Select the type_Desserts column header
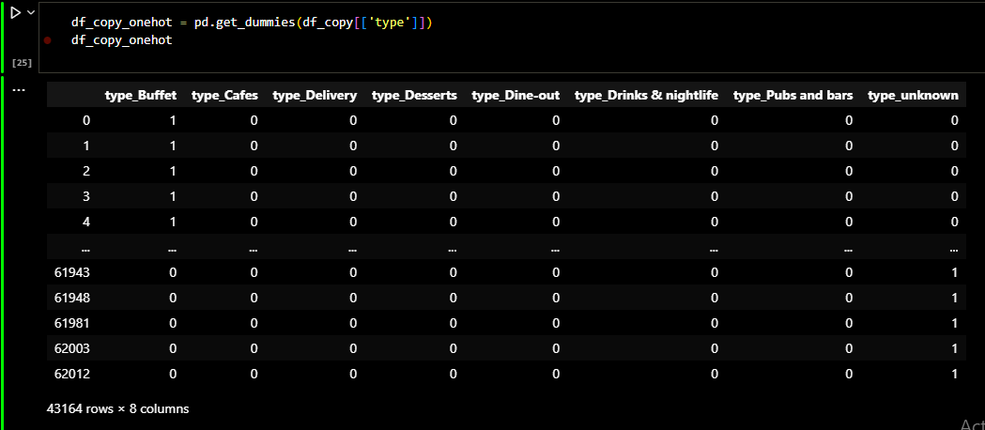Image resolution: width=985 pixels, height=430 pixels. tap(414, 95)
